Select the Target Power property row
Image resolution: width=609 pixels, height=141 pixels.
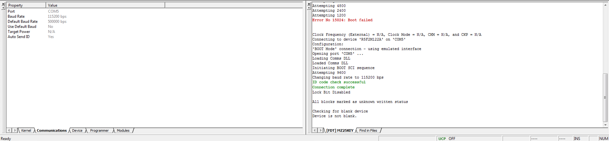pyautogui.click(x=154, y=32)
